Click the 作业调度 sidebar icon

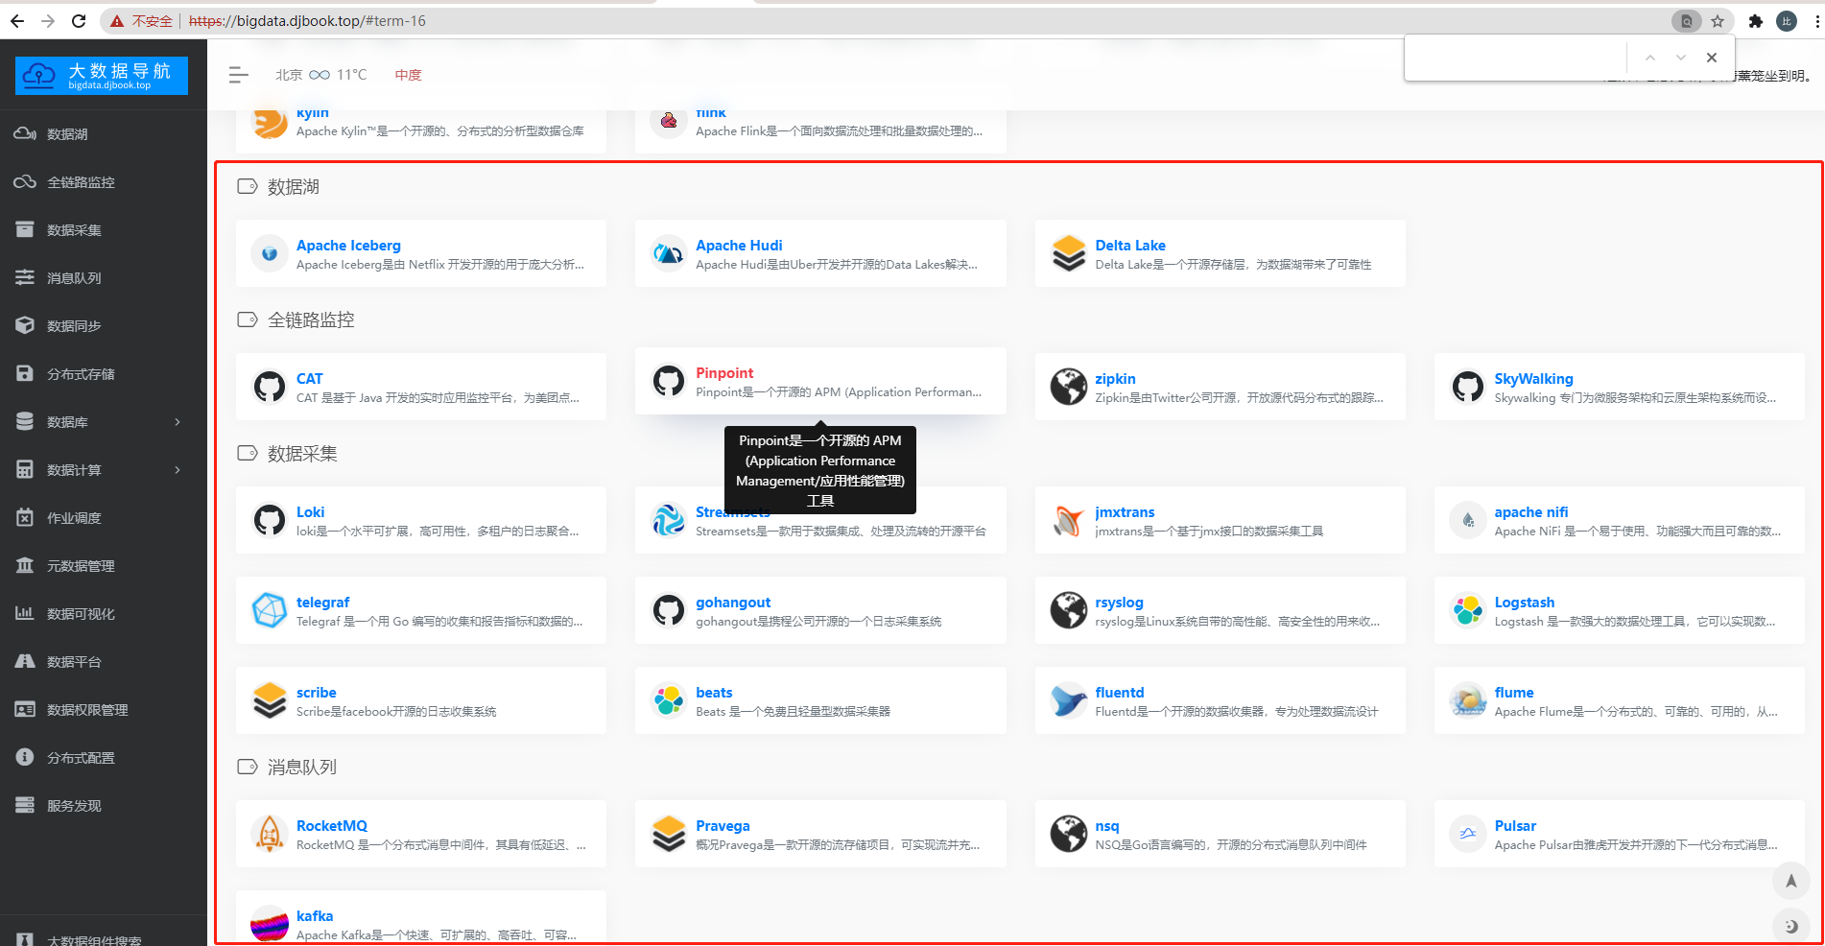coord(25,518)
